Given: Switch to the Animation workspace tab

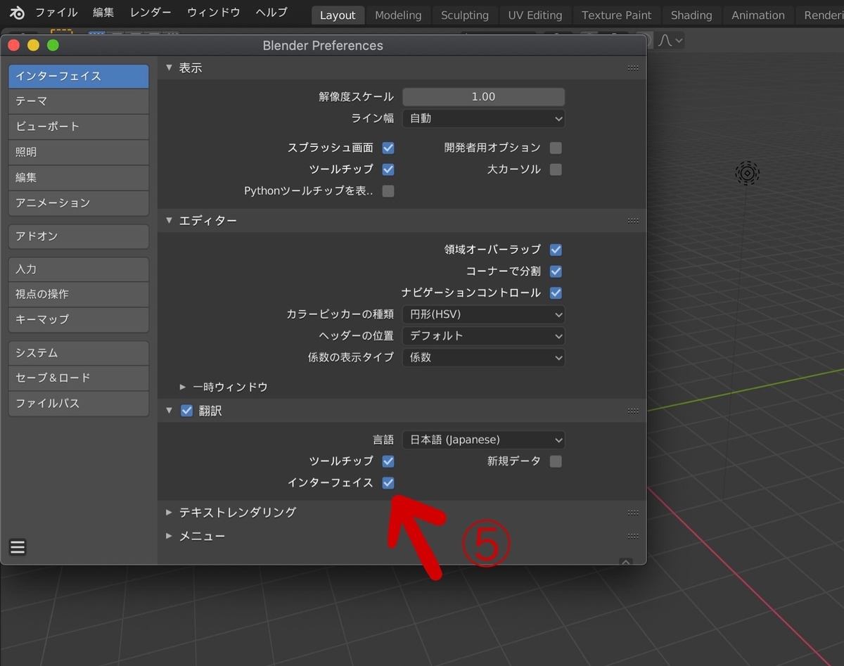Looking at the screenshot, I should pyautogui.click(x=758, y=15).
